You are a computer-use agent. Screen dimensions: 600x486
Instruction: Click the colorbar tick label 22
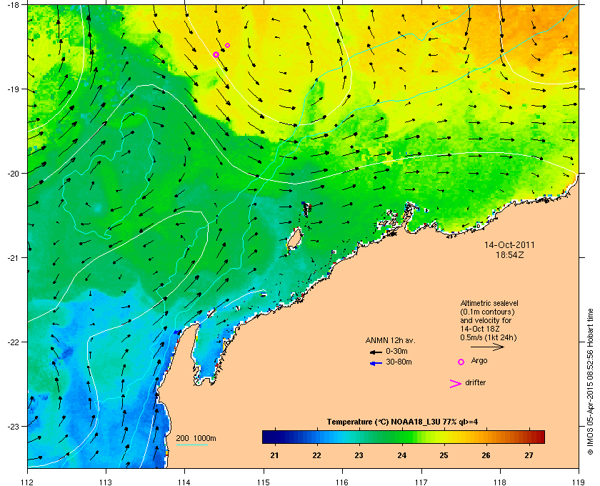tap(317, 455)
